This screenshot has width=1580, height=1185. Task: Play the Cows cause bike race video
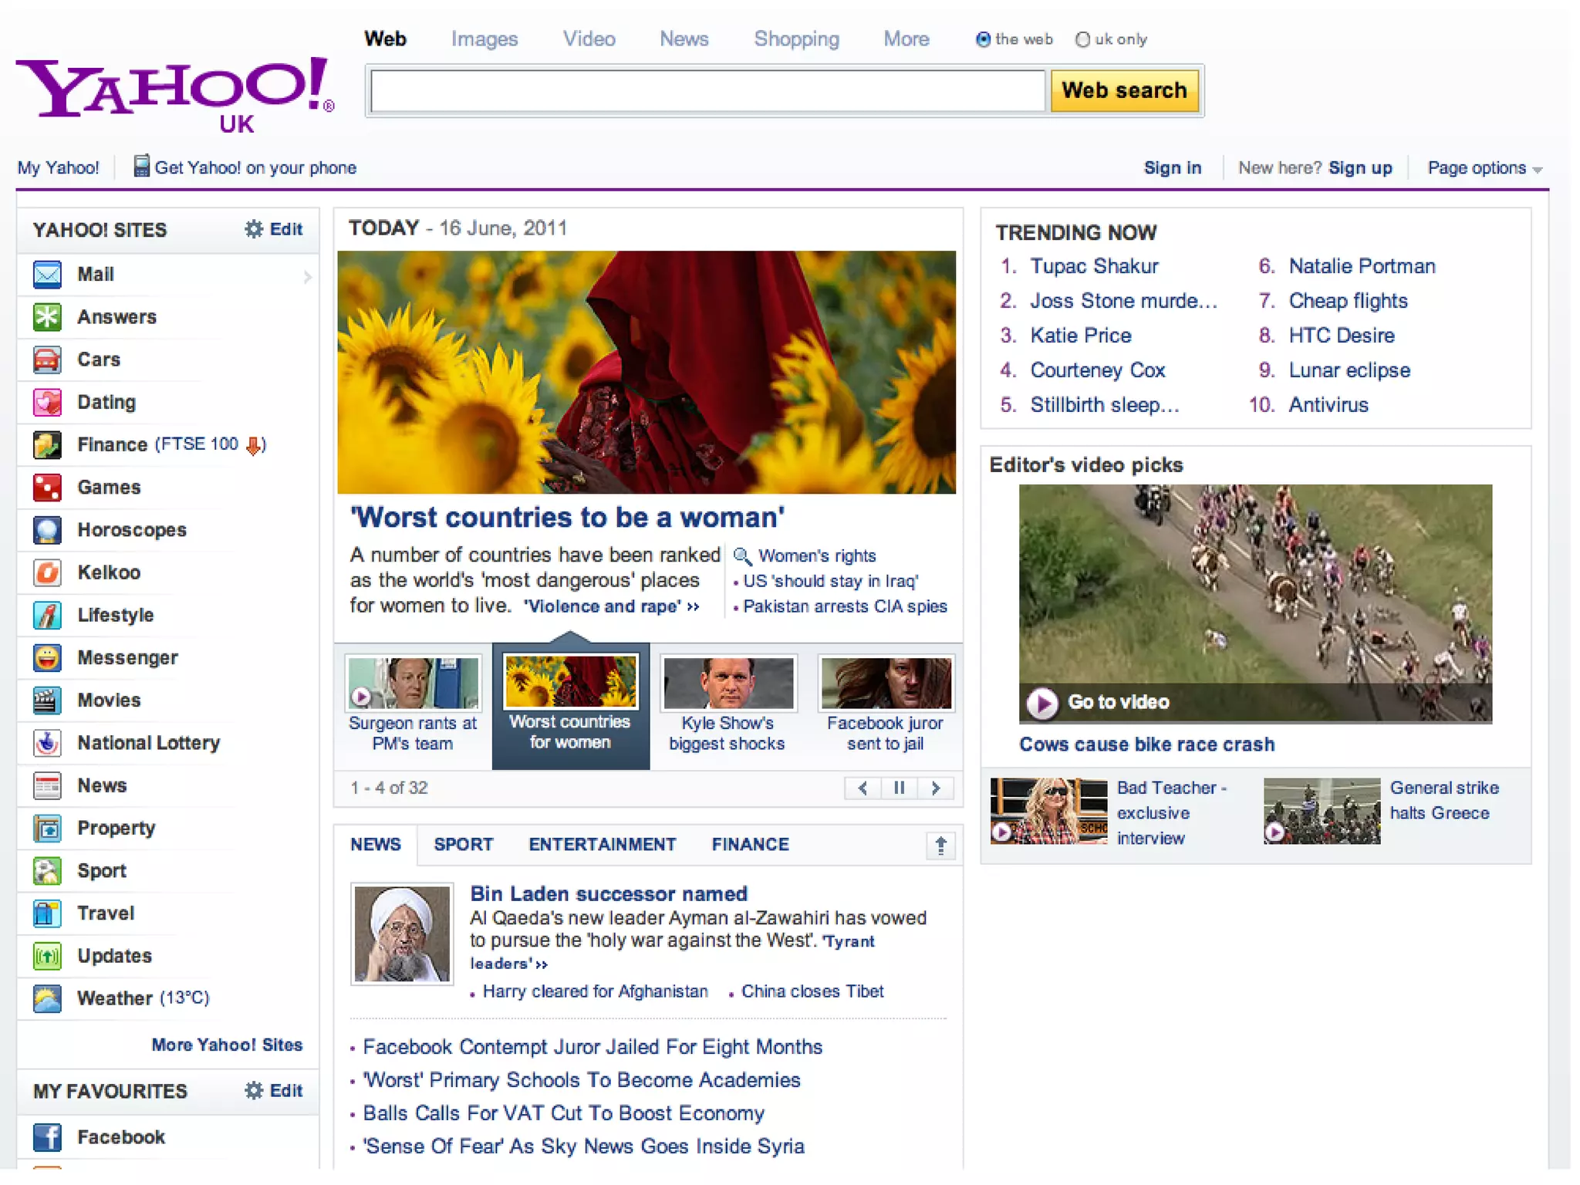[1042, 703]
